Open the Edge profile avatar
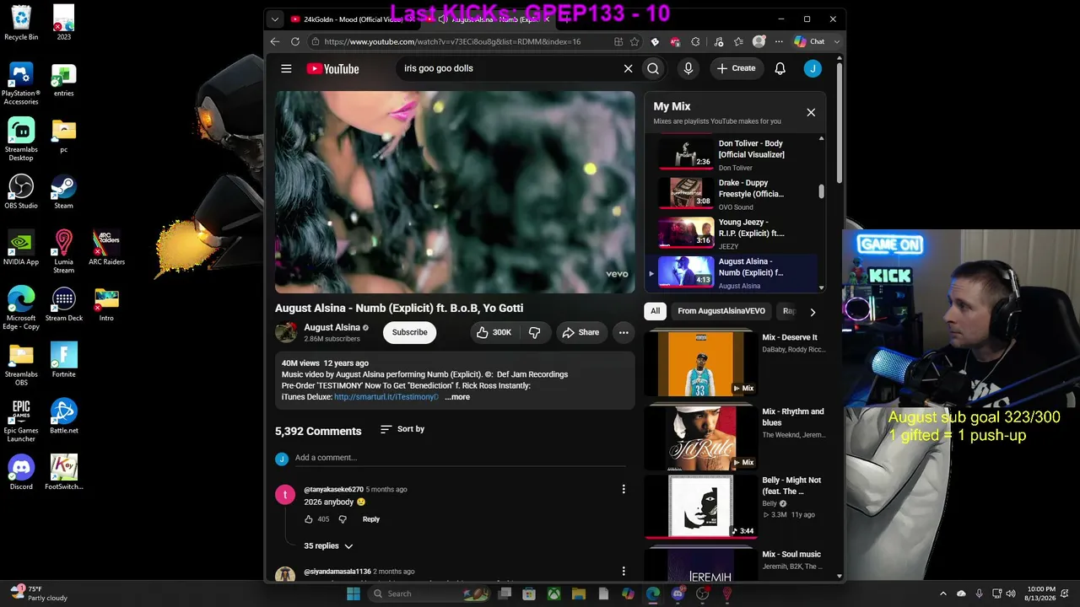 (x=759, y=41)
